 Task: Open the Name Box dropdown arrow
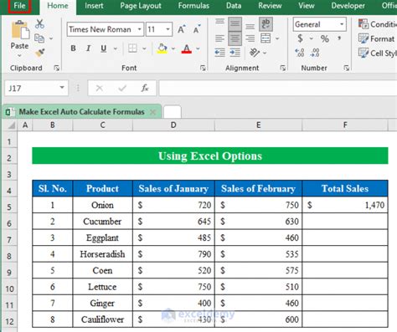point(62,88)
